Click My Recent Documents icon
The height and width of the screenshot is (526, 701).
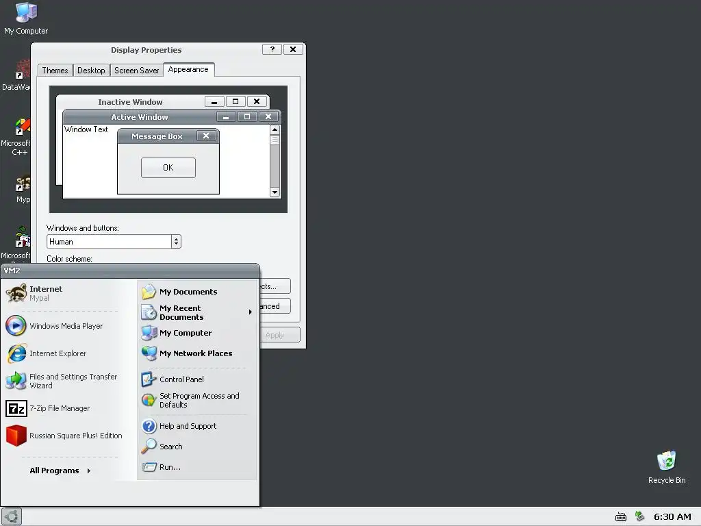click(149, 312)
